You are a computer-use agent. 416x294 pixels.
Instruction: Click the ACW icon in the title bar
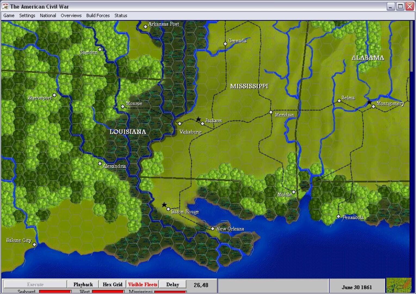pos(5,6)
